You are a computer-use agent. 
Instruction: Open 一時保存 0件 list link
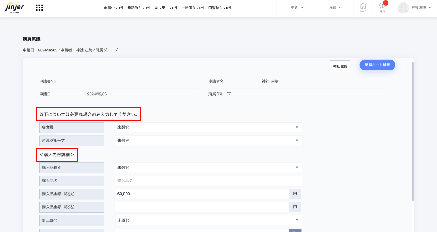point(202,8)
